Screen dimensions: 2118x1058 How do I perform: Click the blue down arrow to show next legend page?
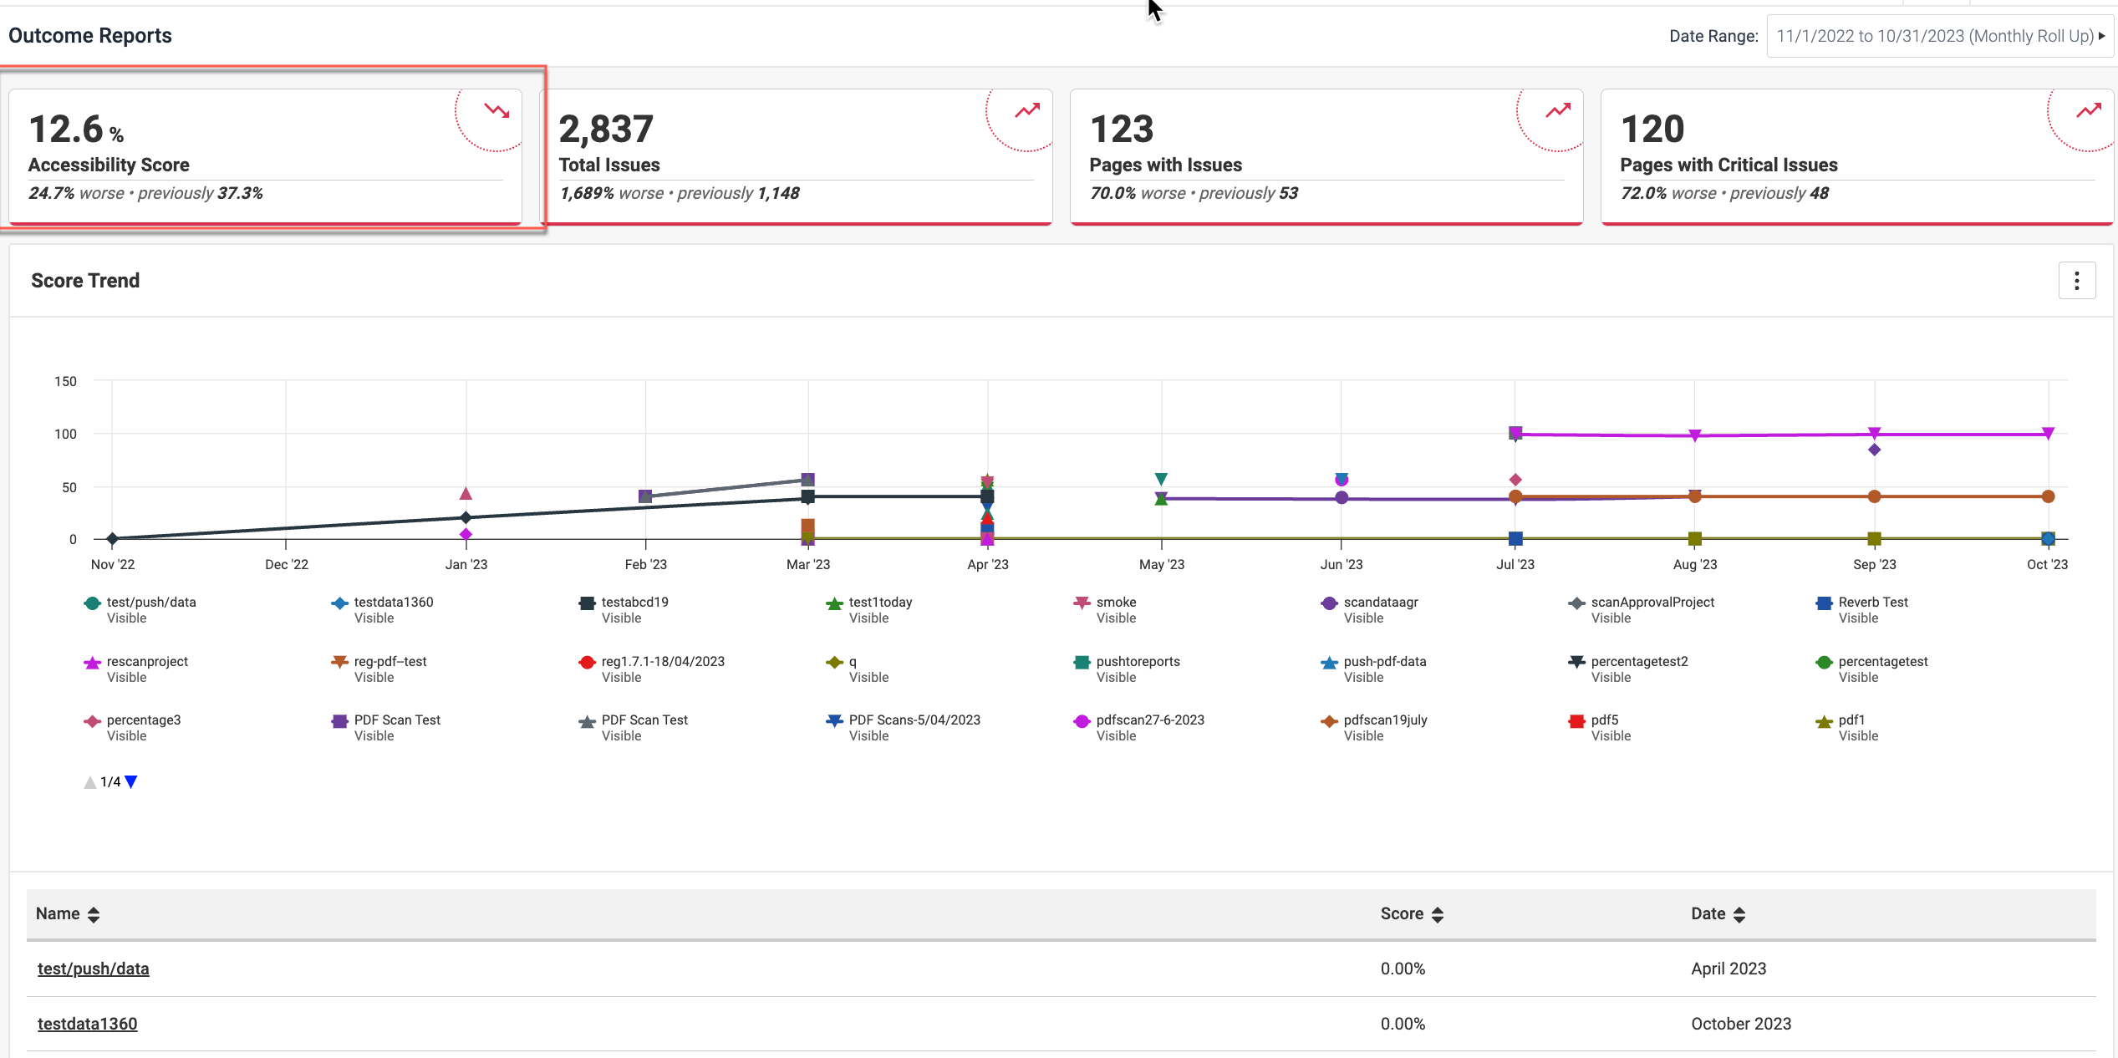pos(131,782)
